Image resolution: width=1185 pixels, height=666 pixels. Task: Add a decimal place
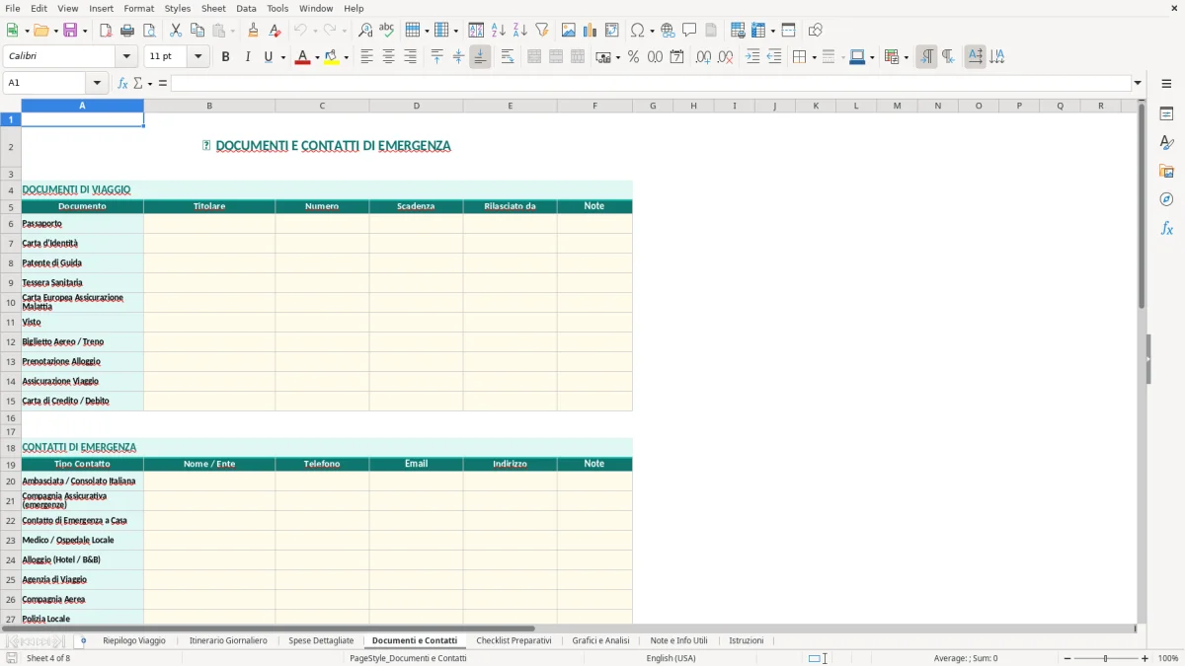(x=703, y=57)
